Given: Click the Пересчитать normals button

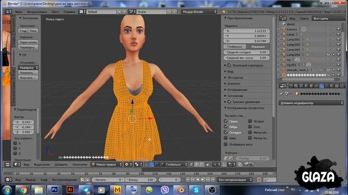Looking at the screenshot, I should pyautogui.click(x=28, y=42).
